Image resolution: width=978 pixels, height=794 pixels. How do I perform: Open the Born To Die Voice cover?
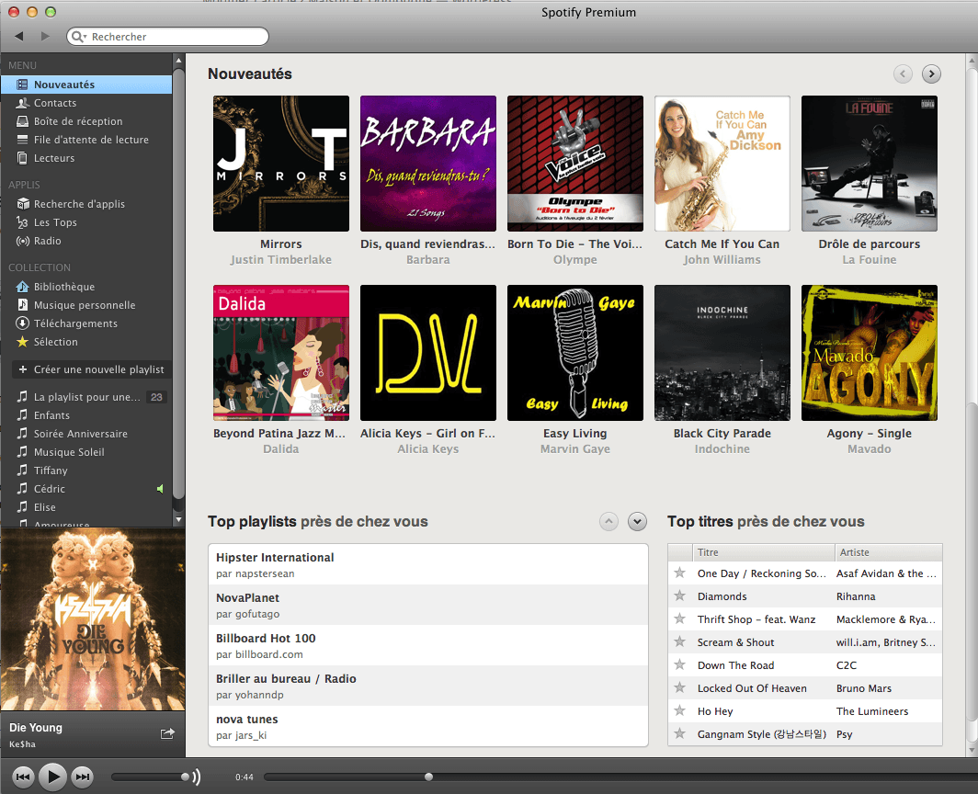(575, 164)
